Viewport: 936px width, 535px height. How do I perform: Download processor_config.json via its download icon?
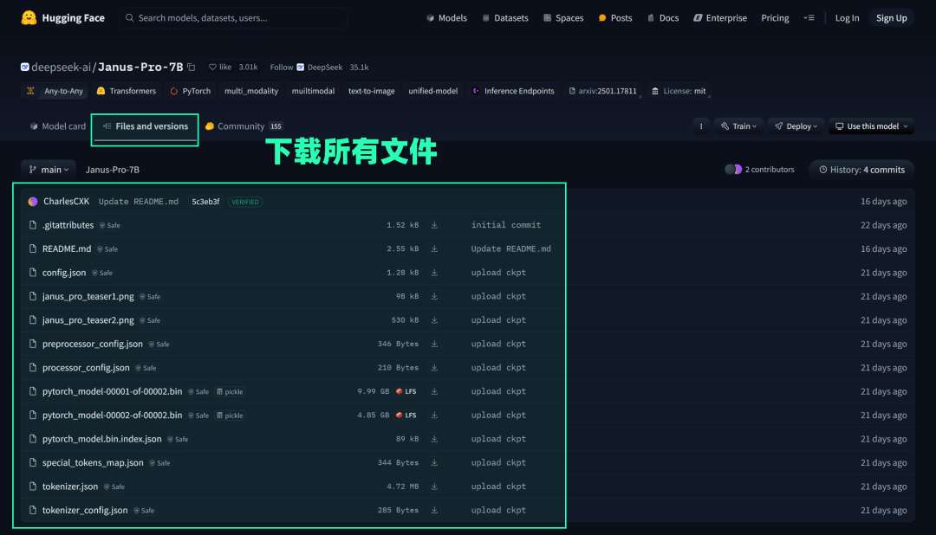(x=434, y=368)
